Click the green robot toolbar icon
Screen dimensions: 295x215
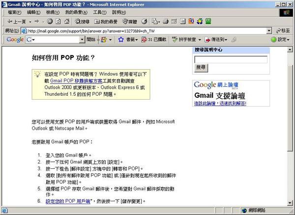pos(208,21)
